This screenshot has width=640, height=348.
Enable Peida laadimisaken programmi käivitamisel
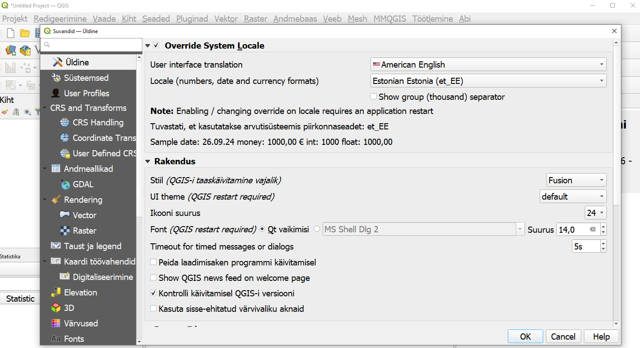pyautogui.click(x=153, y=262)
